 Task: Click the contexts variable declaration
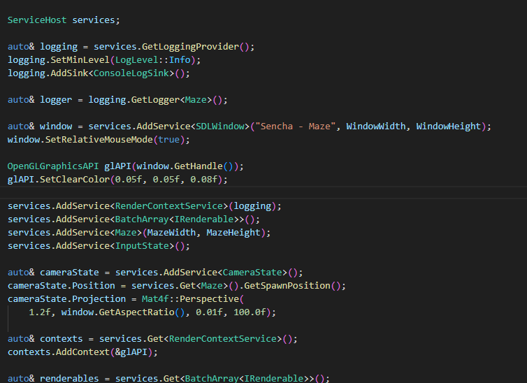coord(62,339)
